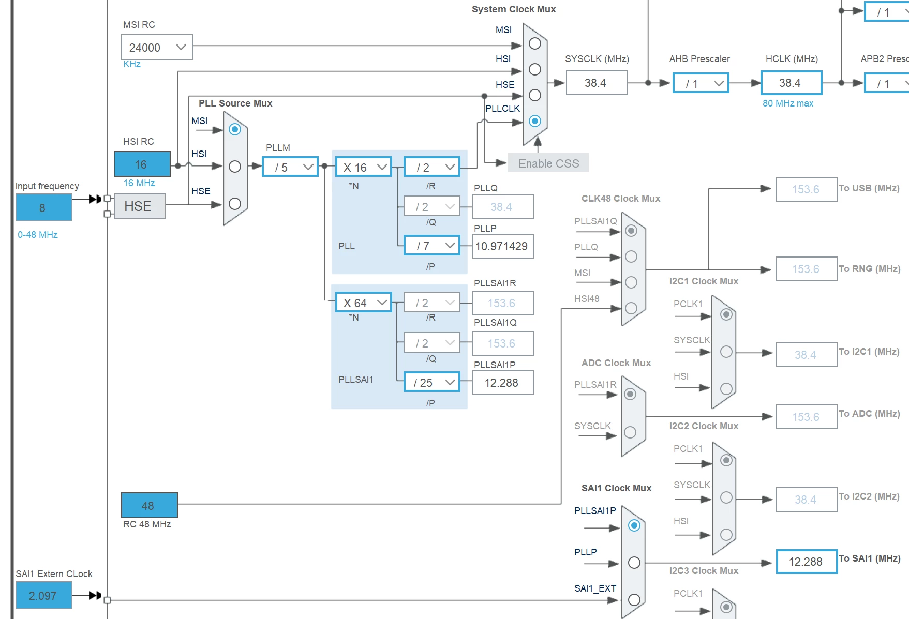Viewport: 909px width, 619px height.
Task: Click the 80 MHz max label
Action: tap(788, 103)
